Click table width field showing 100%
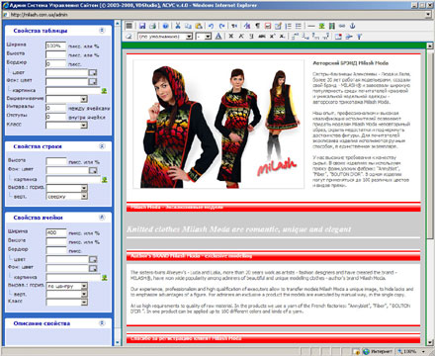 click(55, 45)
